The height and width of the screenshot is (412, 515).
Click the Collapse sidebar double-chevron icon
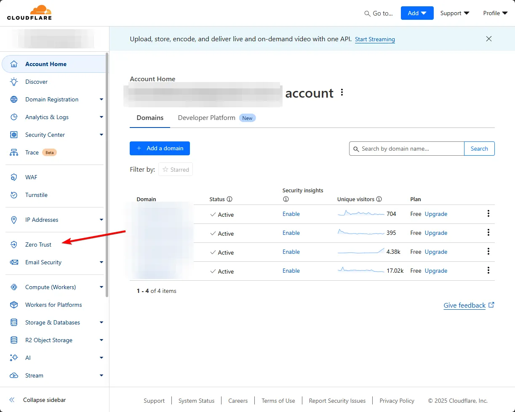click(x=12, y=400)
